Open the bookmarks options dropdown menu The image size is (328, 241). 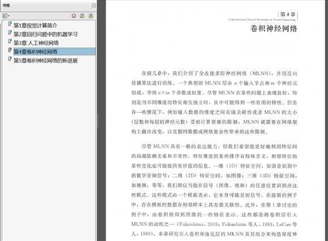6,16
